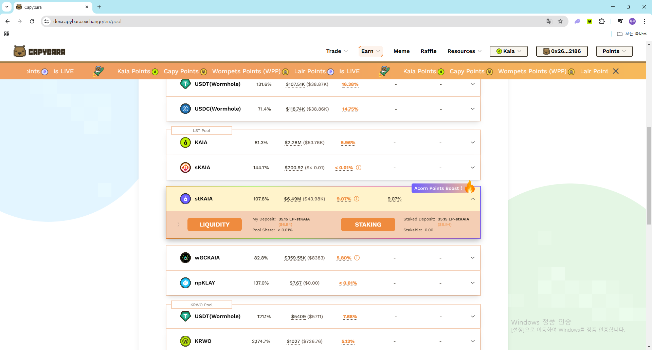Expand the npKLAY pool row
This screenshot has height=350, width=652.
[x=472, y=283]
